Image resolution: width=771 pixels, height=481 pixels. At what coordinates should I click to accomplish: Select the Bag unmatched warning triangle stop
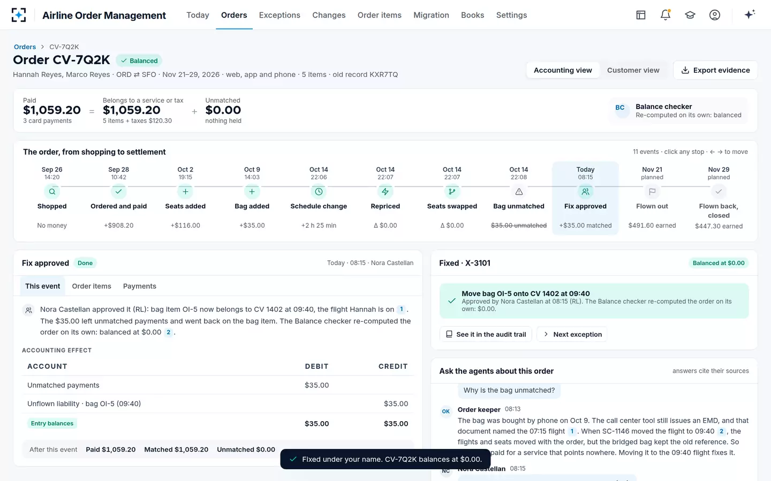(x=519, y=191)
